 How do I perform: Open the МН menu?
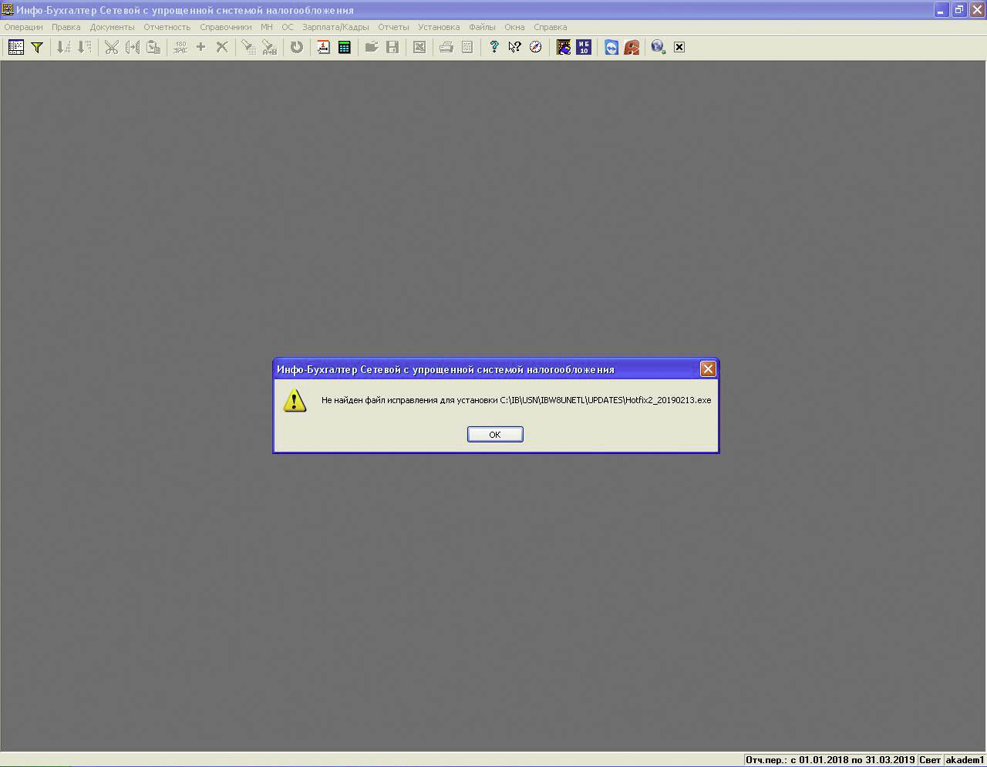[x=267, y=27]
